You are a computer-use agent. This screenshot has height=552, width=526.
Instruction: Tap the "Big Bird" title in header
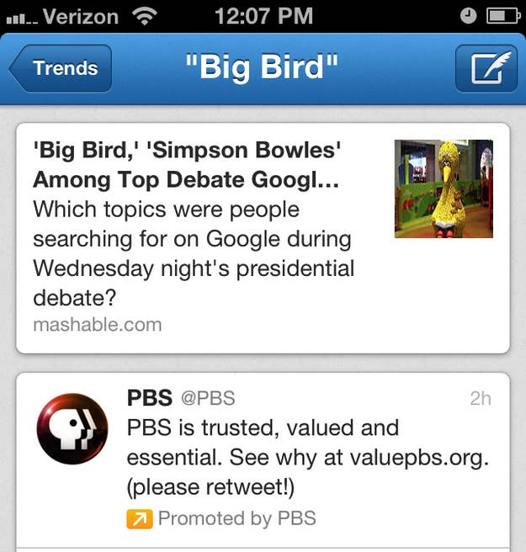point(262,66)
